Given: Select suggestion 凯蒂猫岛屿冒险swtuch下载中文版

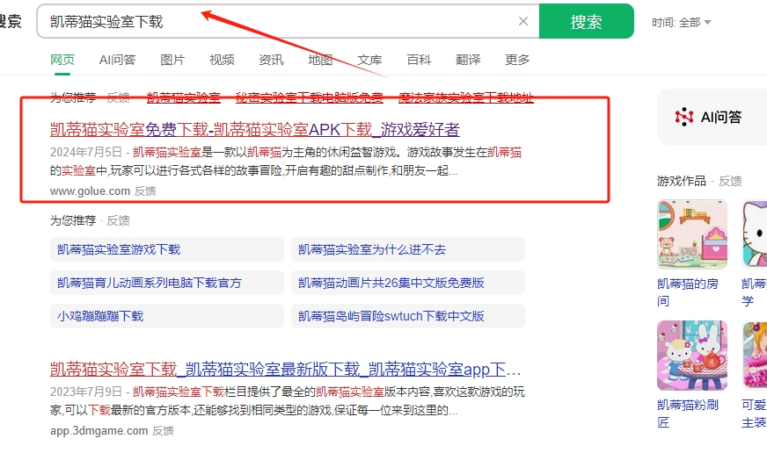Looking at the screenshot, I should (x=408, y=316).
